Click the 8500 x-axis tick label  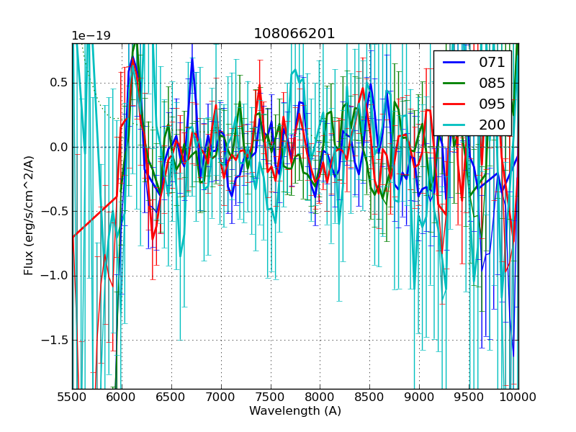point(369,397)
